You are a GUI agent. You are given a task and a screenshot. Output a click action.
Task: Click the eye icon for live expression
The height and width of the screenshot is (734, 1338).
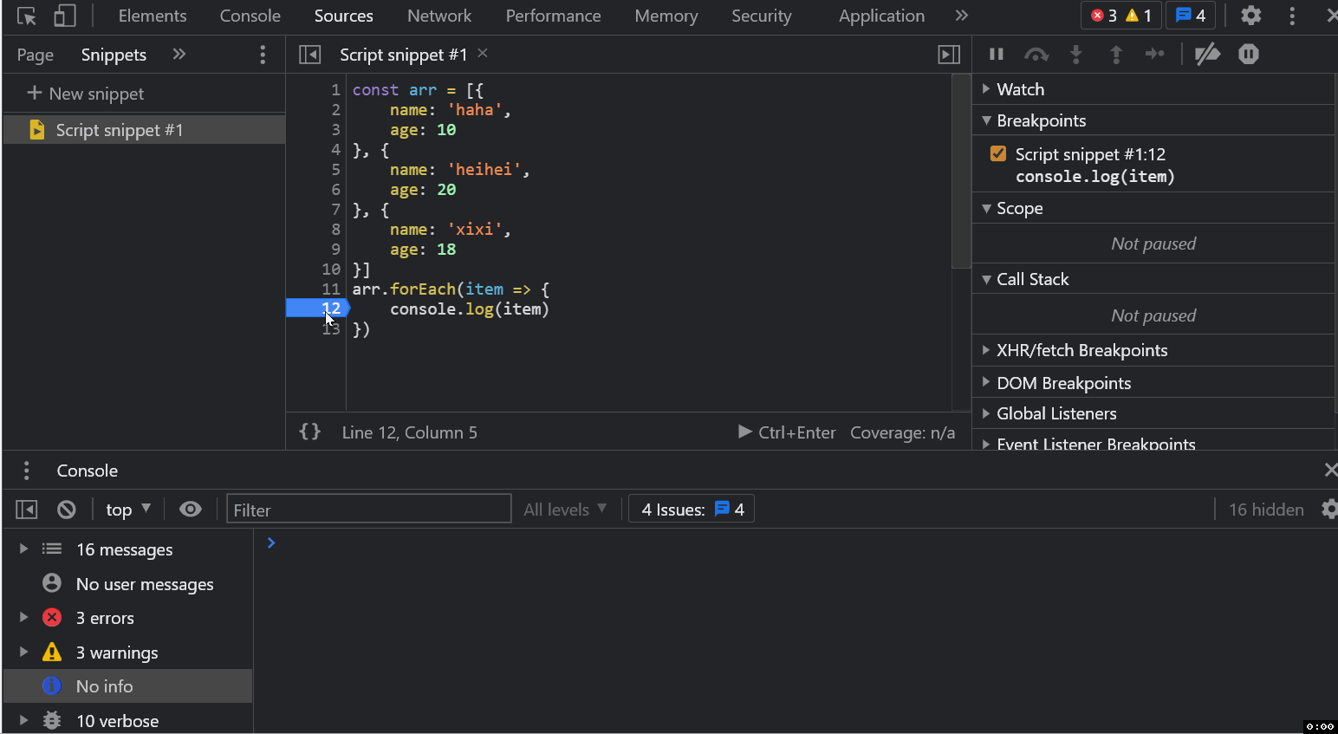191,510
